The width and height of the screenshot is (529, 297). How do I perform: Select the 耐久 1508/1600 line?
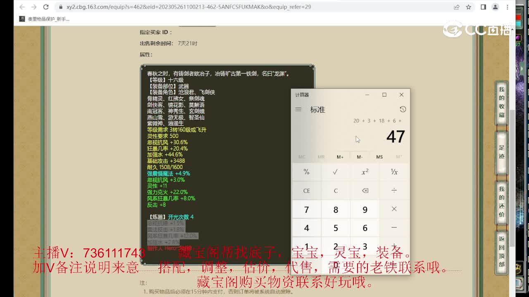click(165, 167)
